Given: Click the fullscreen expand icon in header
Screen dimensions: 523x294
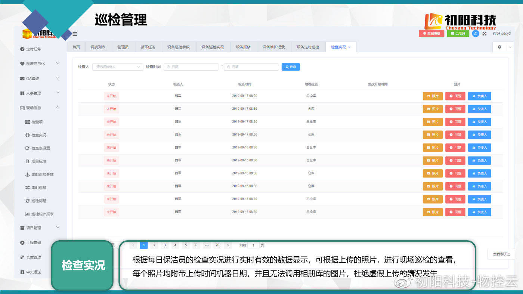Looking at the screenshot, I should tap(485, 33).
